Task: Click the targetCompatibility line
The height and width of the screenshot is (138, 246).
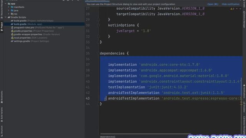Action: [161, 14]
